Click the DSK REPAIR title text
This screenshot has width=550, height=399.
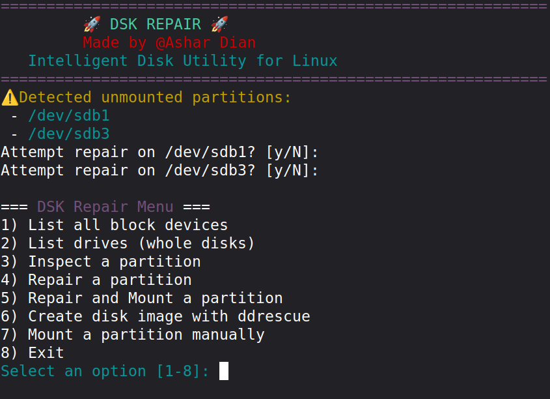pyautogui.click(x=156, y=24)
